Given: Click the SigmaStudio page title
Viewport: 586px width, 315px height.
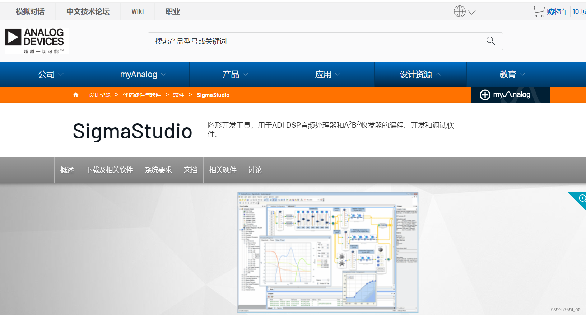Looking at the screenshot, I should [132, 131].
